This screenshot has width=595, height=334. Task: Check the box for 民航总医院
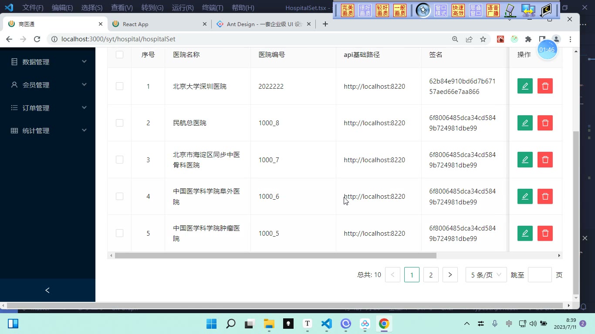(x=119, y=123)
